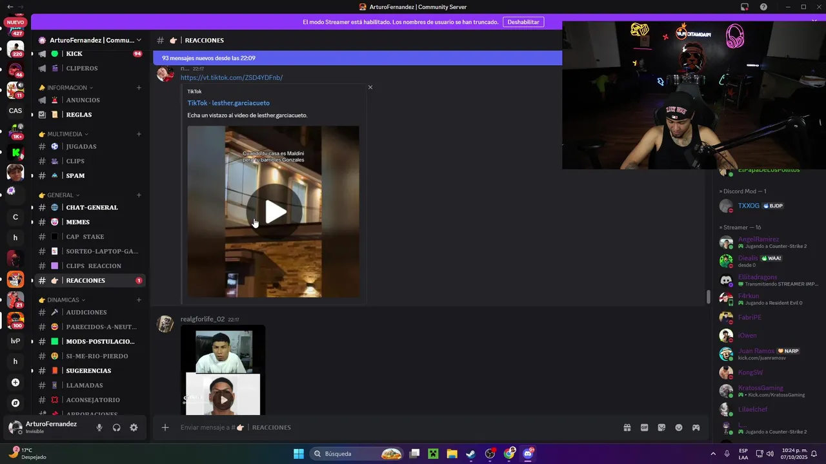Open the SUGERENCIAS channel

point(90,371)
